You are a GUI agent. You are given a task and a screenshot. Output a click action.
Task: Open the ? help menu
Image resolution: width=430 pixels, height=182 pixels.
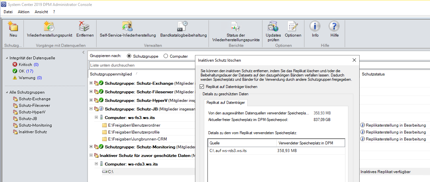pos(54,12)
